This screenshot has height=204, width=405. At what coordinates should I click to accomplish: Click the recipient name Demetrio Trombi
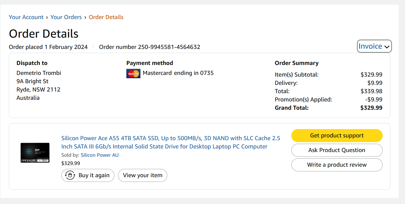coord(39,73)
